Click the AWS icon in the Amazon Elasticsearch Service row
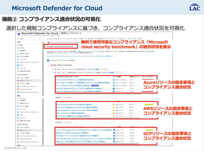 pos(113,110)
